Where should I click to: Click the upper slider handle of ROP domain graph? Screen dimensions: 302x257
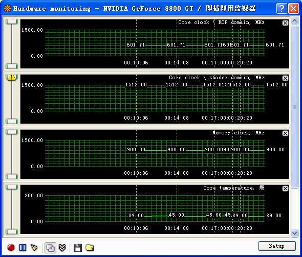point(12,21)
